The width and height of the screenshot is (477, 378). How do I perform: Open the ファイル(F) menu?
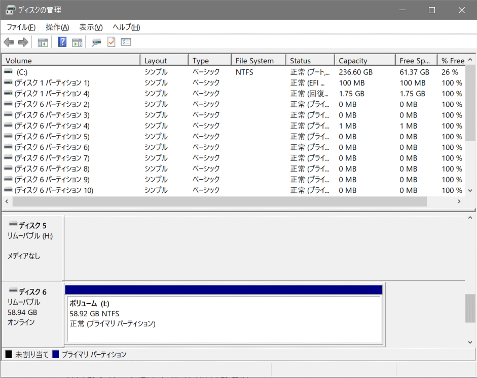[x=21, y=27]
